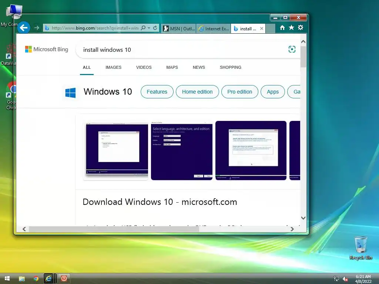Click the search magnifier in address bar
379x284 pixels.
(143, 28)
